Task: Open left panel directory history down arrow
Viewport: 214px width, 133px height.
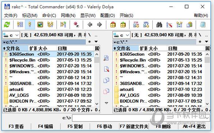Action: tap(96, 42)
